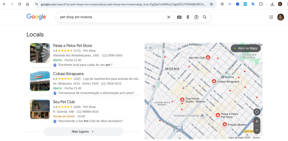288x141 pixels.
Task: Search by image with Google Lens
Action: pos(196,17)
